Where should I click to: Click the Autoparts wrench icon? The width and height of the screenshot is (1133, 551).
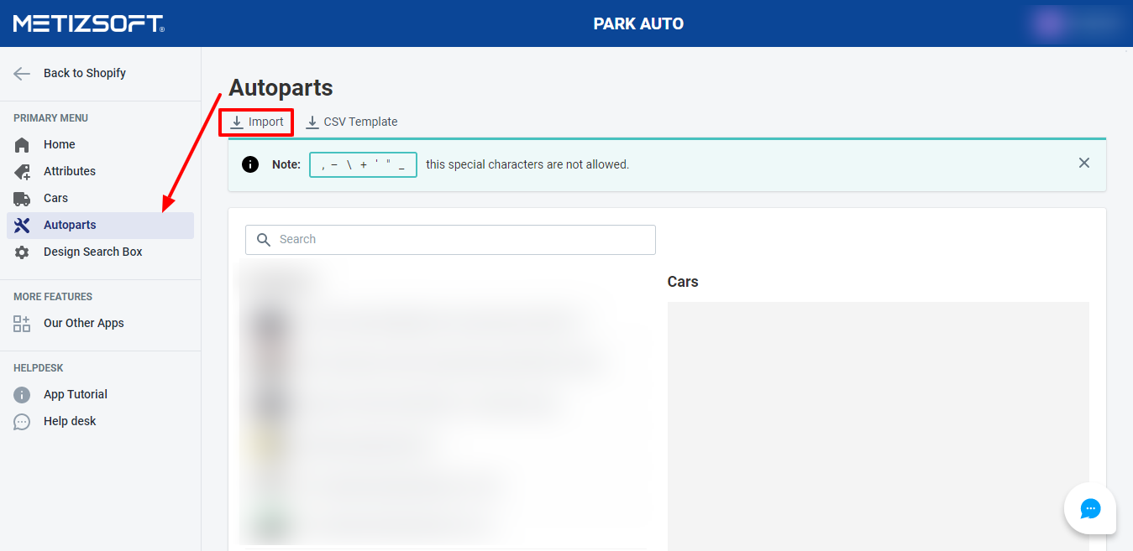coord(22,226)
